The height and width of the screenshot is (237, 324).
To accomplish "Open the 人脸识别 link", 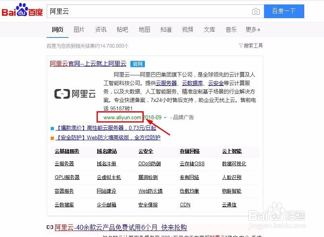I will (x=232, y=177).
